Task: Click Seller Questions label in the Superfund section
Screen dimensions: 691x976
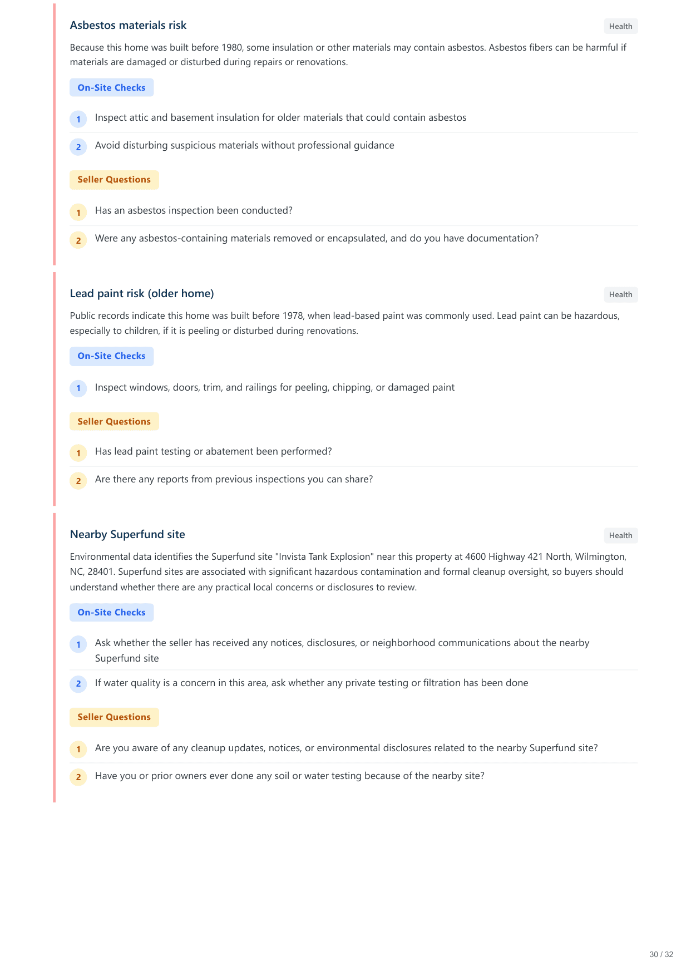Action: point(114,717)
